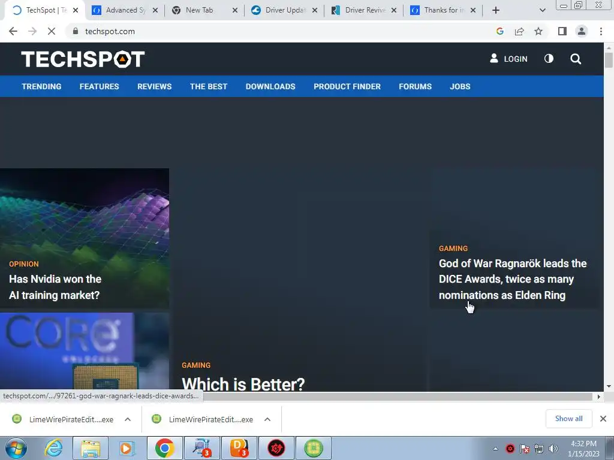Expand options for second LimeWire download
Screen dimensions: 614x460
[x=267, y=419]
